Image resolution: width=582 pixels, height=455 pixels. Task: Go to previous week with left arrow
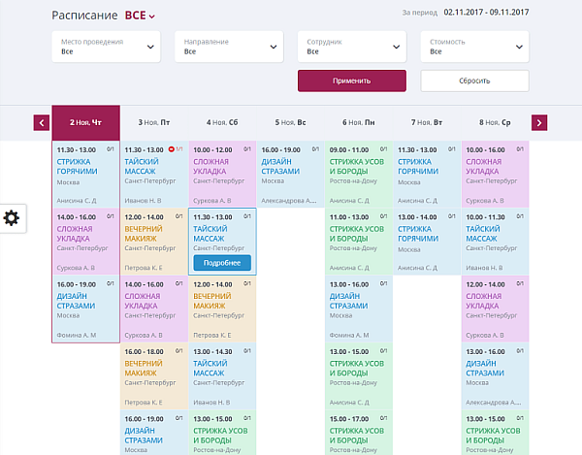point(42,122)
